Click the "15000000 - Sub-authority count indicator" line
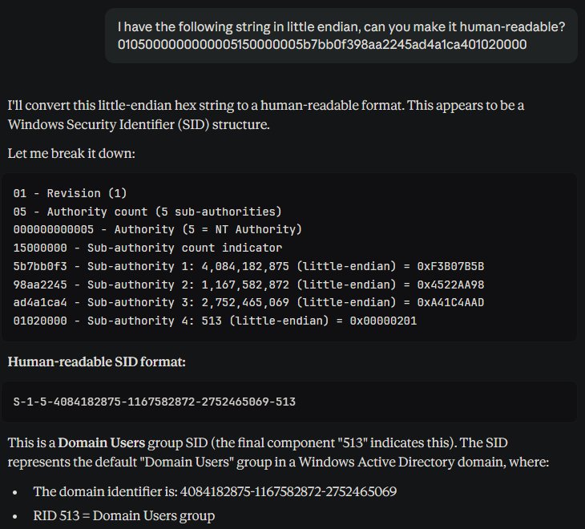The width and height of the screenshot is (585, 529). click(147, 248)
